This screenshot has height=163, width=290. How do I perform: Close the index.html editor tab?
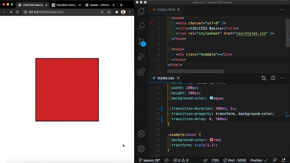179,10
